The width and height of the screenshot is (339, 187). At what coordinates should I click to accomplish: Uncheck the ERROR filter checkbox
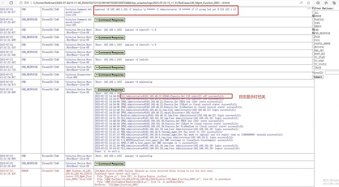[313, 16]
